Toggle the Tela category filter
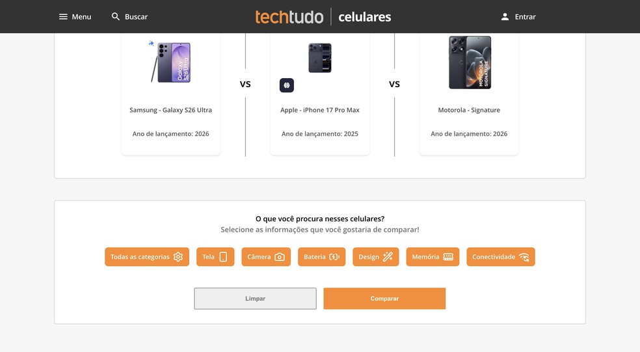This screenshot has width=640, height=352. (x=215, y=257)
